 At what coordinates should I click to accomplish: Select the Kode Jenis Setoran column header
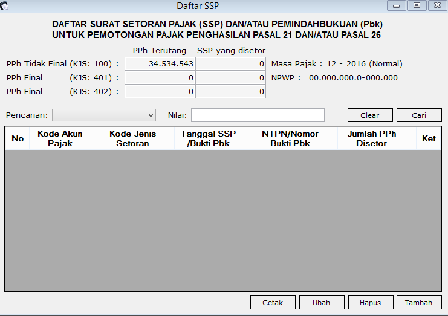(x=138, y=138)
